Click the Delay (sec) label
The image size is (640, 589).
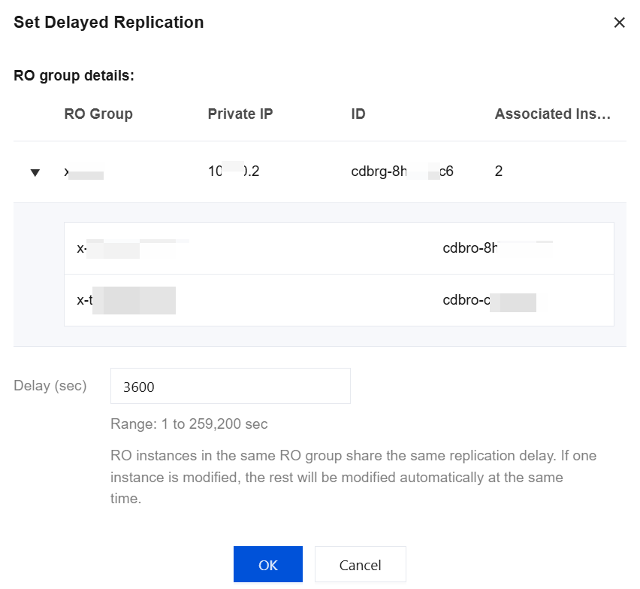tap(50, 386)
